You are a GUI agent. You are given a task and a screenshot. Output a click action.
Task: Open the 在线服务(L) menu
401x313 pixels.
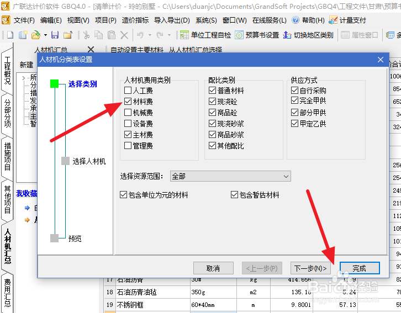(x=270, y=20)
